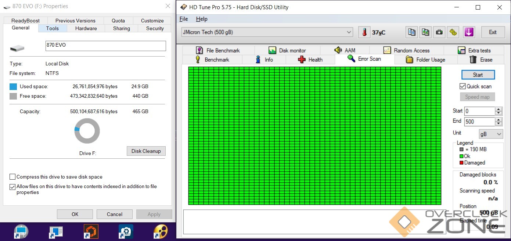Switch to the Tools tab in Properties
This screenshot has height=241, width=511.
53,28
